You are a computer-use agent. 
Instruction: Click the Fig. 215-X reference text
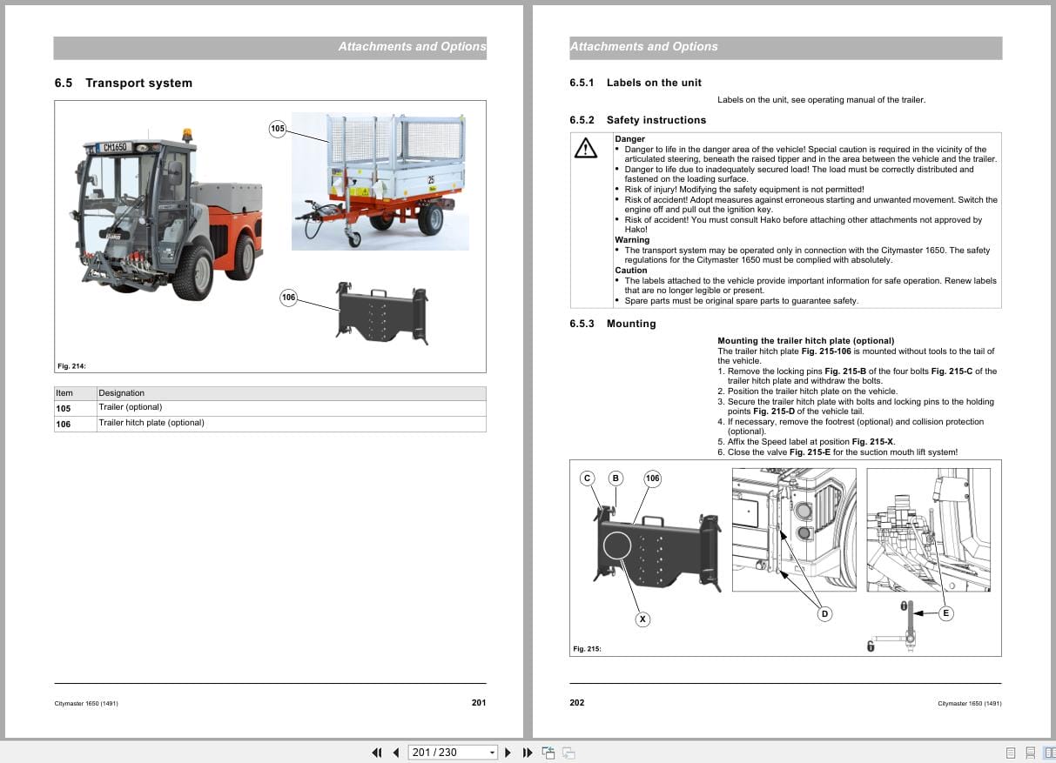[871, 442]
